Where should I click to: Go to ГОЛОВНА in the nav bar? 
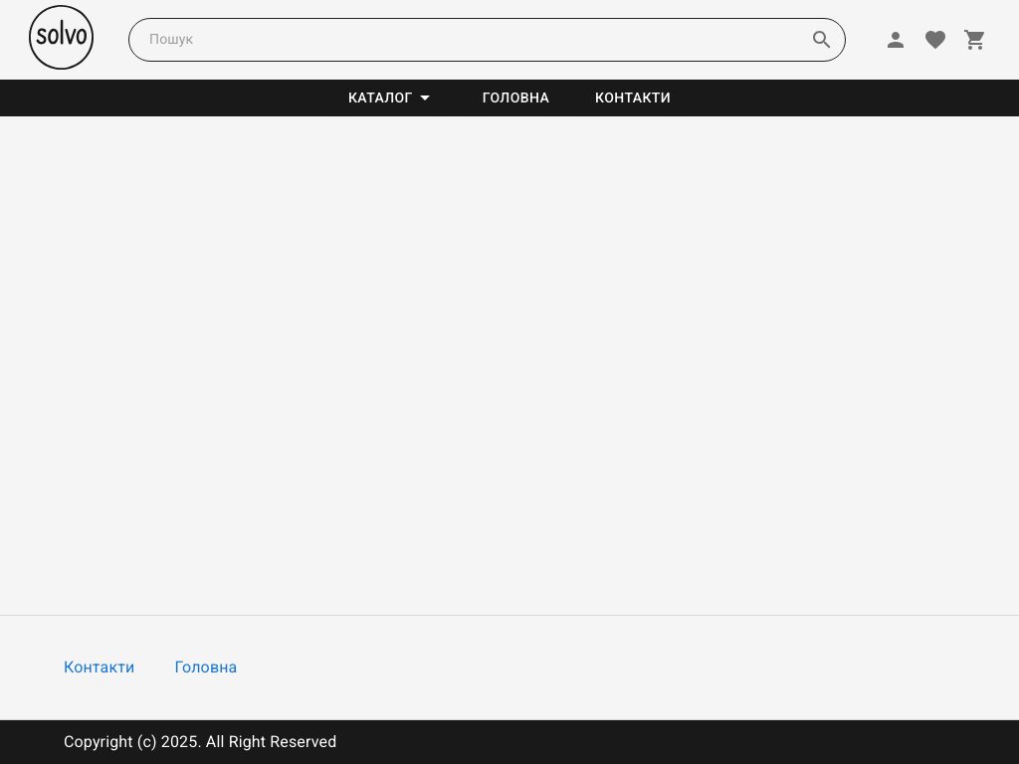pos(515,97)
